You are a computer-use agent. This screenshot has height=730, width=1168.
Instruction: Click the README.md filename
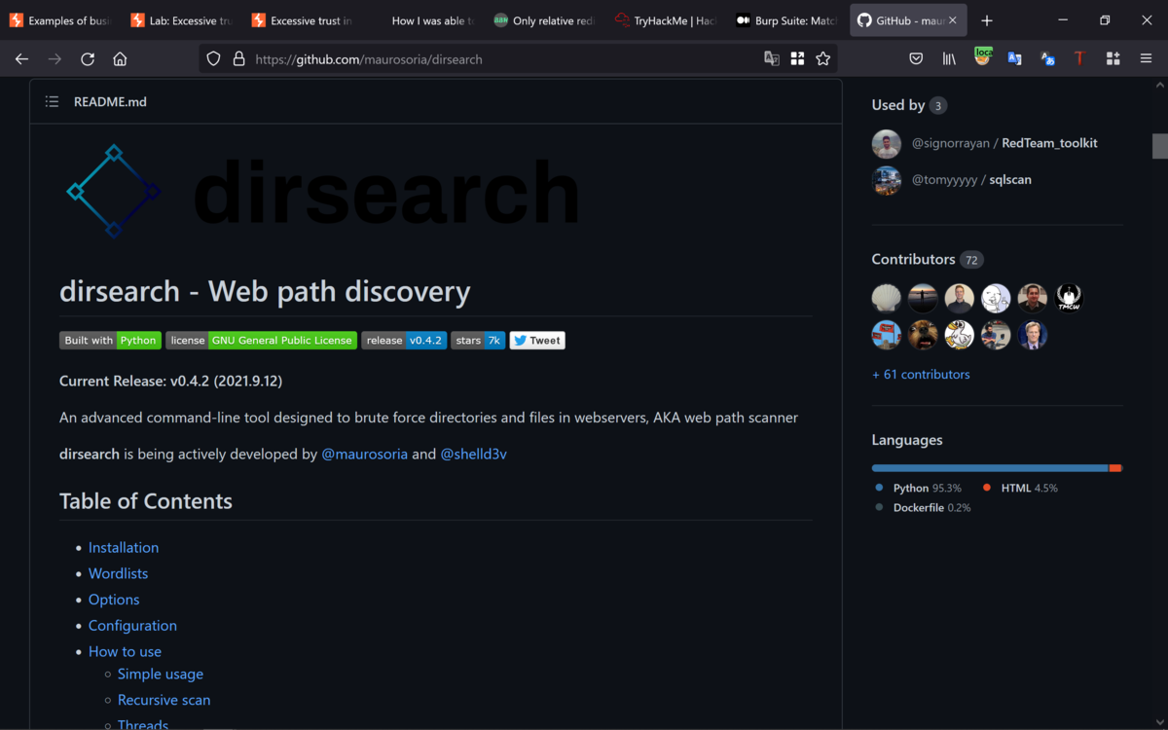(x=110, y=101)
